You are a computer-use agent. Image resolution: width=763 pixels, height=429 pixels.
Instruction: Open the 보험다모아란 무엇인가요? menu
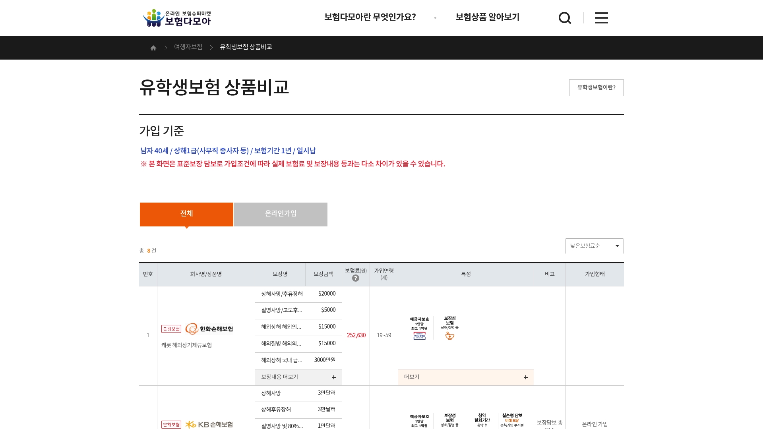(370, 17)
